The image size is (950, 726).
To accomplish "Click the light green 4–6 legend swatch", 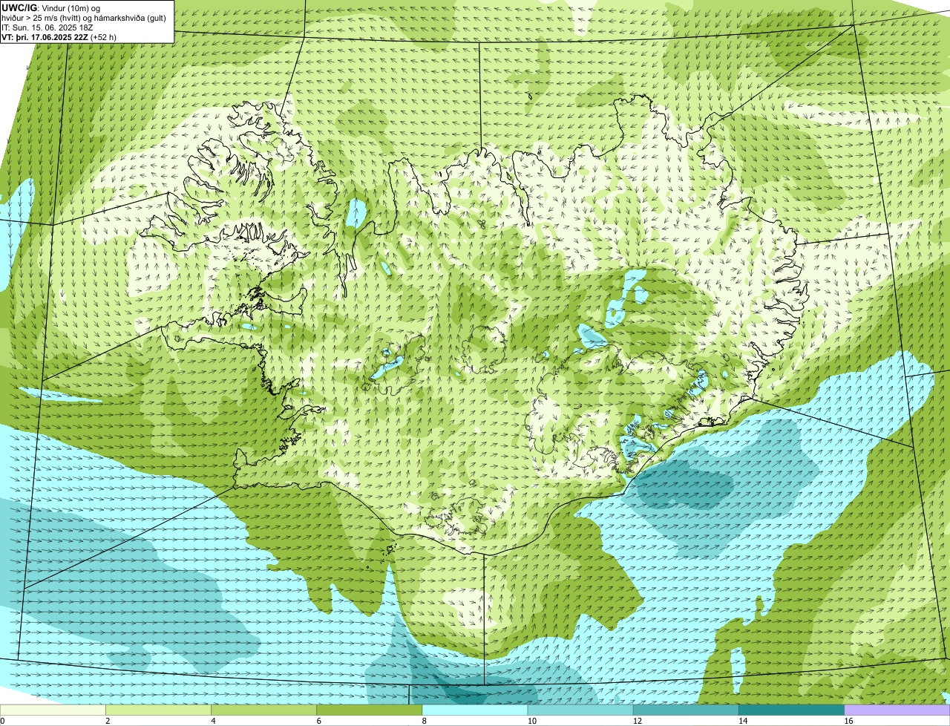I will pyautogui.click(x=263, y=710).
